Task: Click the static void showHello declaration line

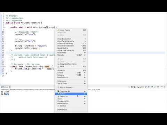Action: (32, 67)
